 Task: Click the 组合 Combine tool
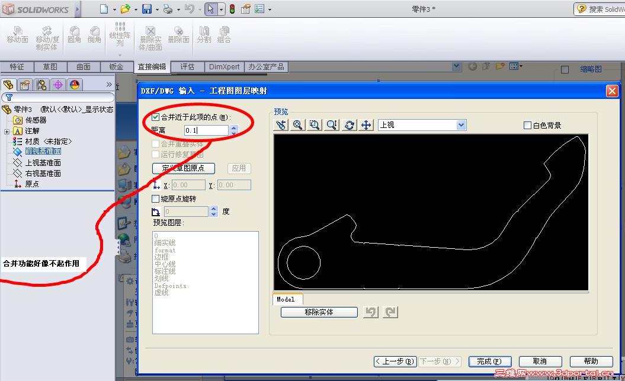point(224,35)
